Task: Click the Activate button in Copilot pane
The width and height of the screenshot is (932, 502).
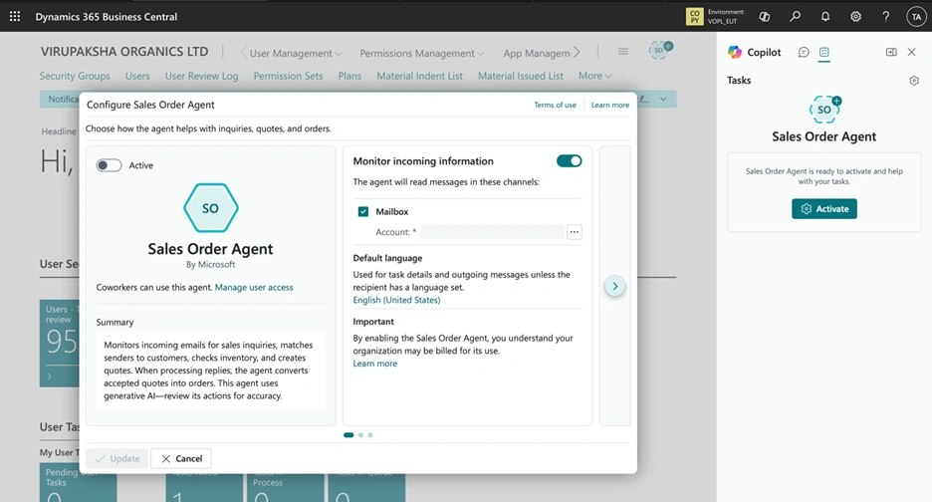Action: 823,209
